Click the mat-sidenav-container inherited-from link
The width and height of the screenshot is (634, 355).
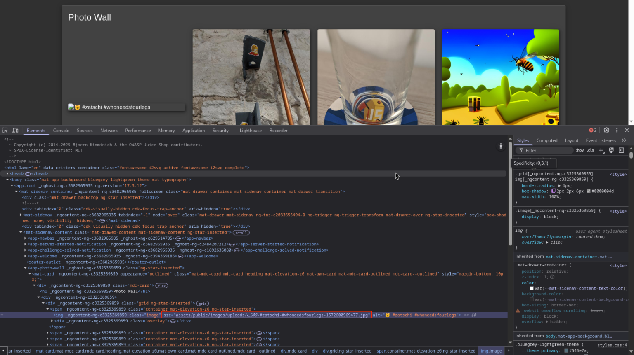(578, 257)
